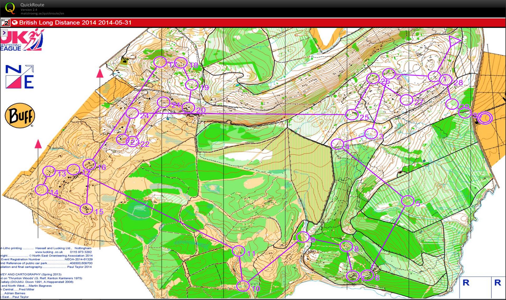This screenshot has width=506, height=300.
Task: Select control circle 24 on the map
Action: coord(132,113)
